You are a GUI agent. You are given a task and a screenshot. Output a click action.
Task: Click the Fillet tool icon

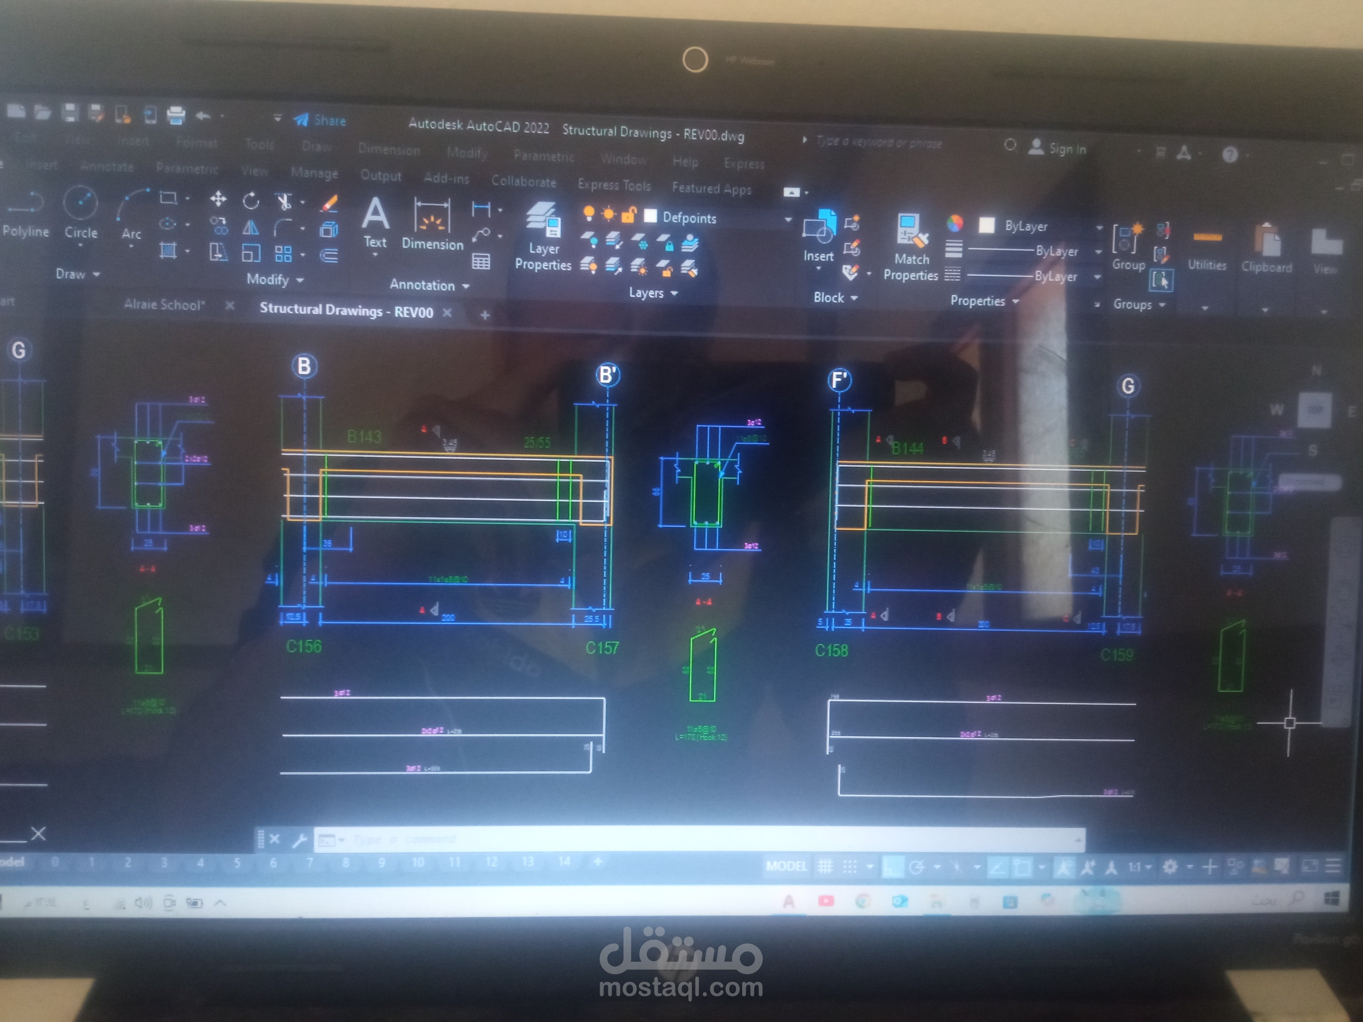283,228
